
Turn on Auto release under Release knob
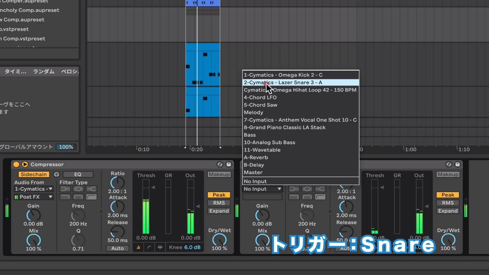(x=117, y=248)
